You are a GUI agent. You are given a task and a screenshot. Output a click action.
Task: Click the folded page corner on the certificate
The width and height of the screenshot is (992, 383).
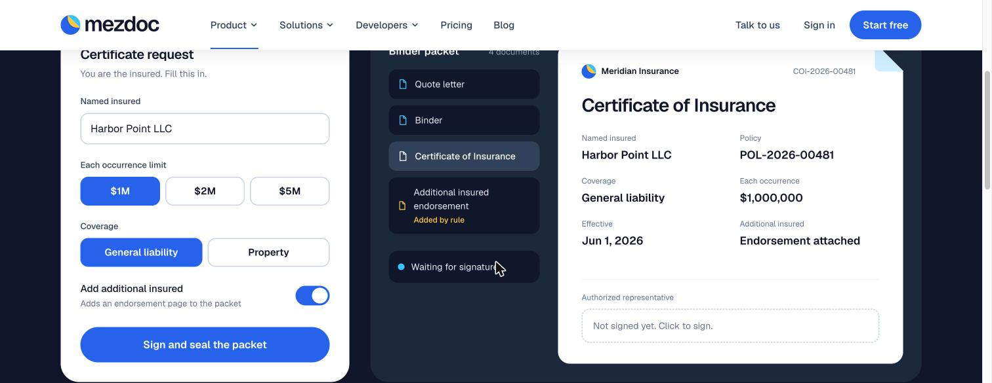coord(889,60)
